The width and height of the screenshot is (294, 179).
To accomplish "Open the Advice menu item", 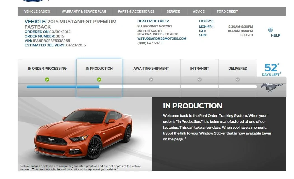I will (x=199, y=11).
